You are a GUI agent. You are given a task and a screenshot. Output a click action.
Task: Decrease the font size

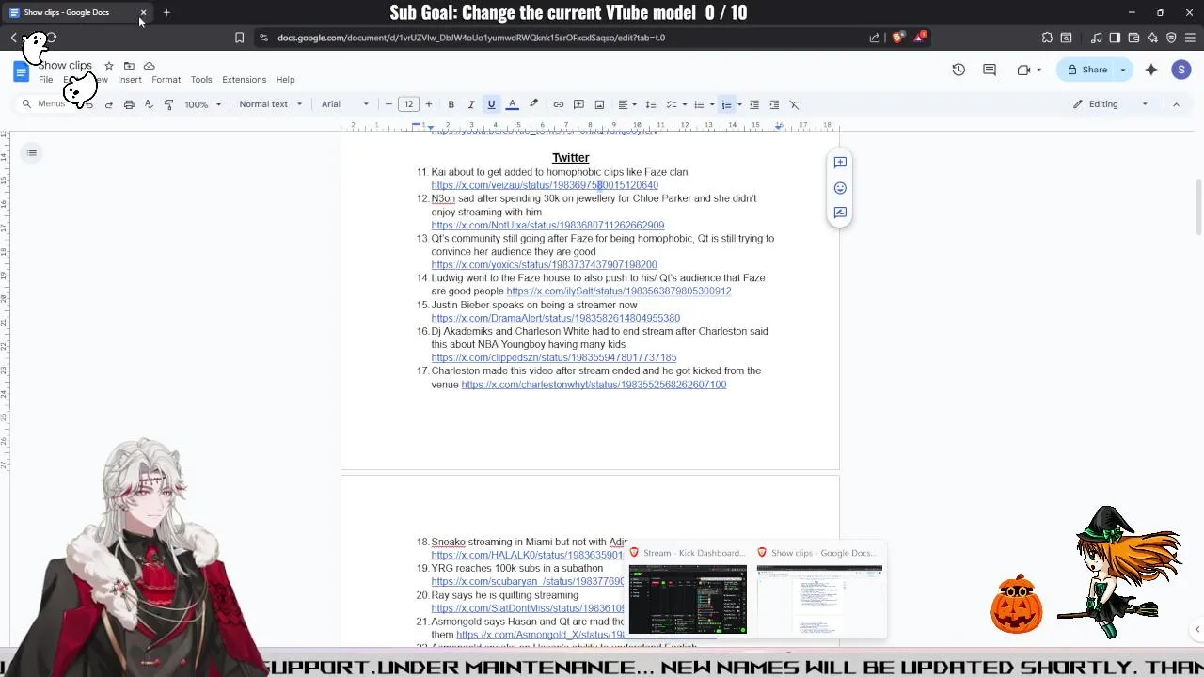pyautogui.click(x=388, y=104)
